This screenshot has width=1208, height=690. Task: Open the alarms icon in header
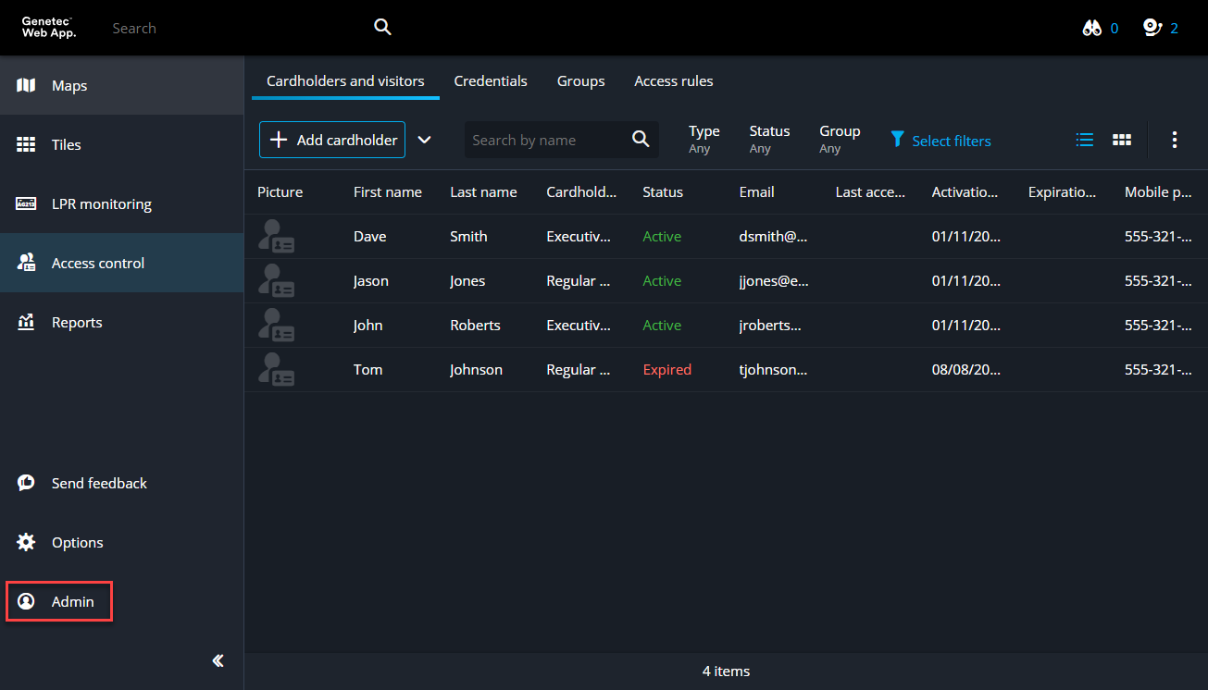point(1152,29)
